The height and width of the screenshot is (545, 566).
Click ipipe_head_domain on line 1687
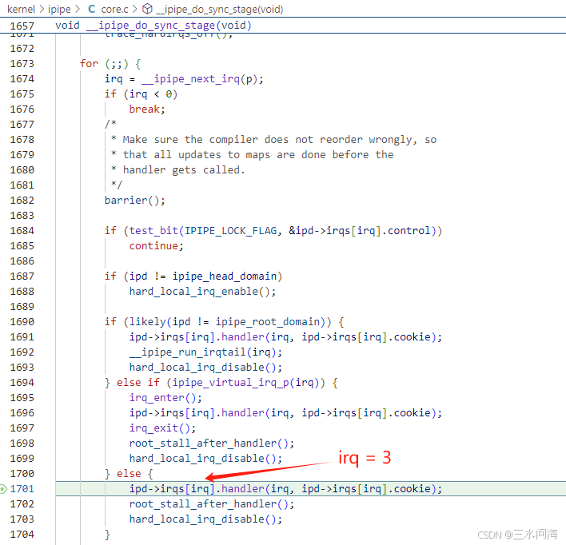225,276
